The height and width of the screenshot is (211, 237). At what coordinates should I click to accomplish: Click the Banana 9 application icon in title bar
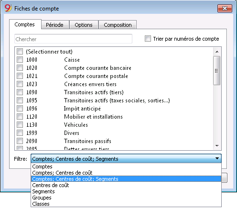(x=8, y=8)
